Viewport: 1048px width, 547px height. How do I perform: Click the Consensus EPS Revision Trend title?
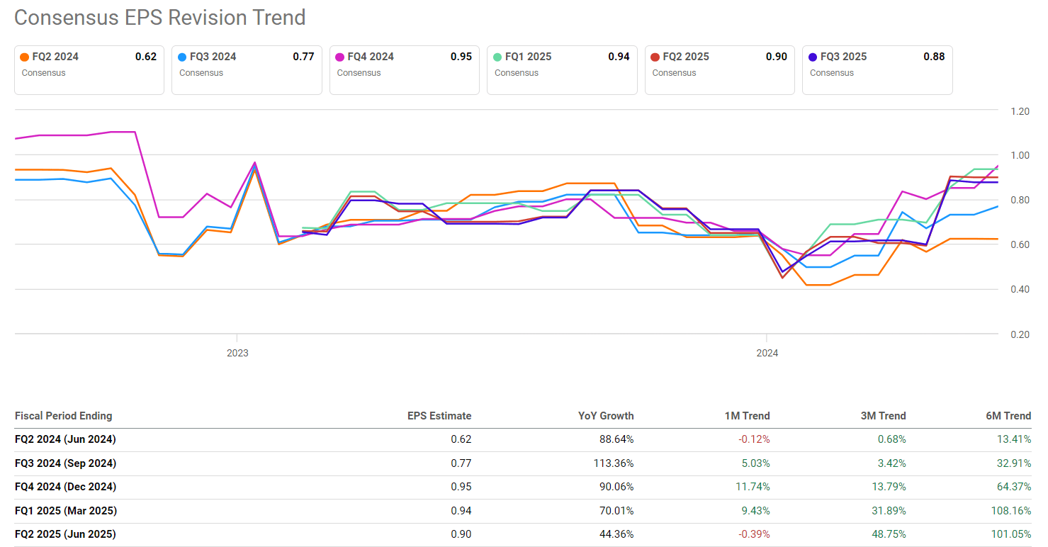coord(159,17)
